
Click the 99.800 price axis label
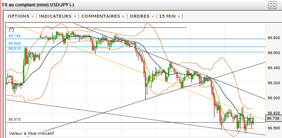[274, 38]
